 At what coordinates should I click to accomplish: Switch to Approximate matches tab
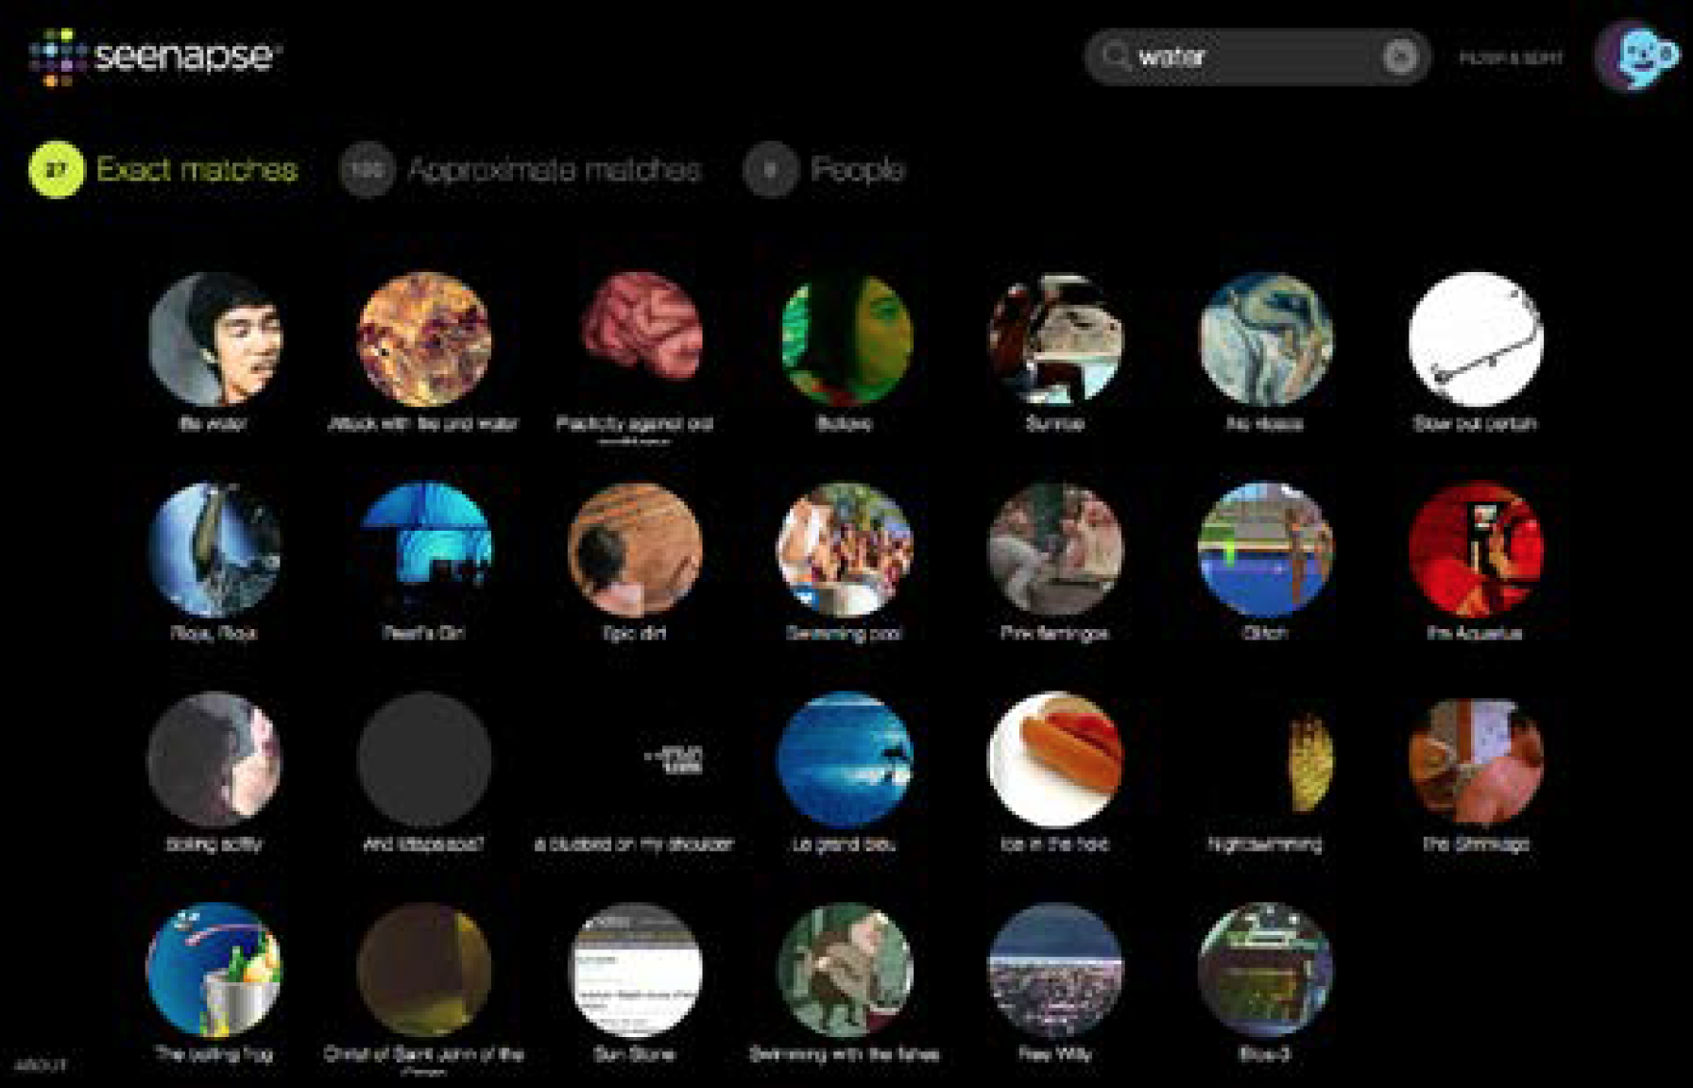click(x=554, y=170)
